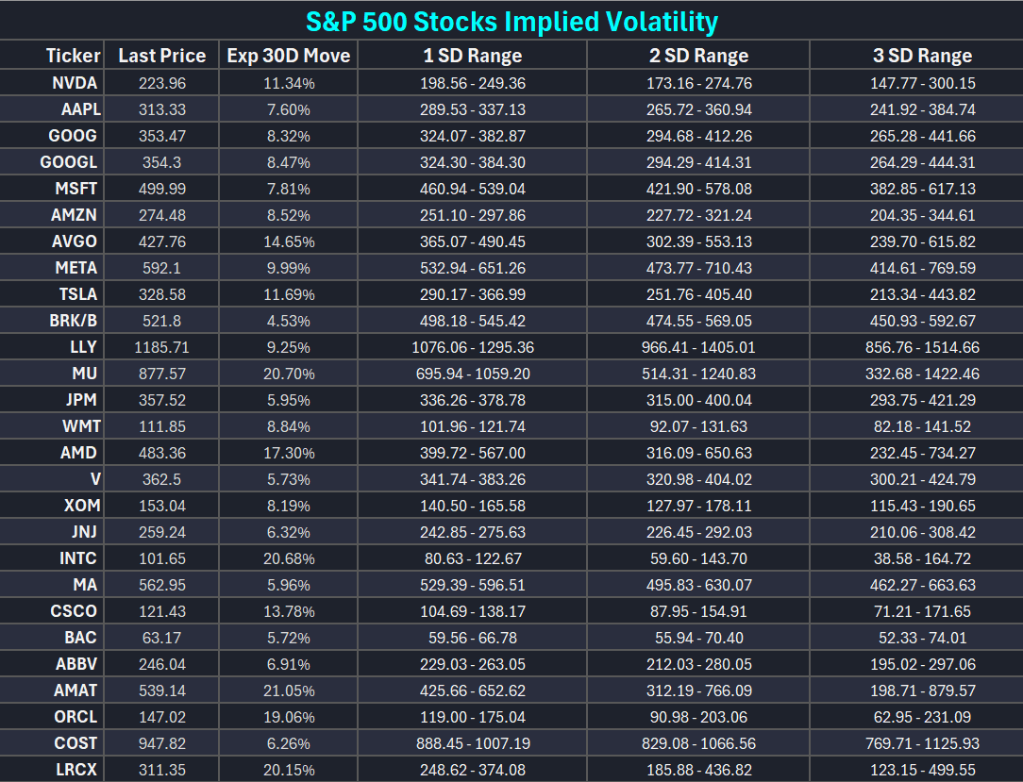The height and width of the screenshot is (782, 1023).
Task: Click the title S&P 500 Stocks Implied Volatility
Action: 511,22
